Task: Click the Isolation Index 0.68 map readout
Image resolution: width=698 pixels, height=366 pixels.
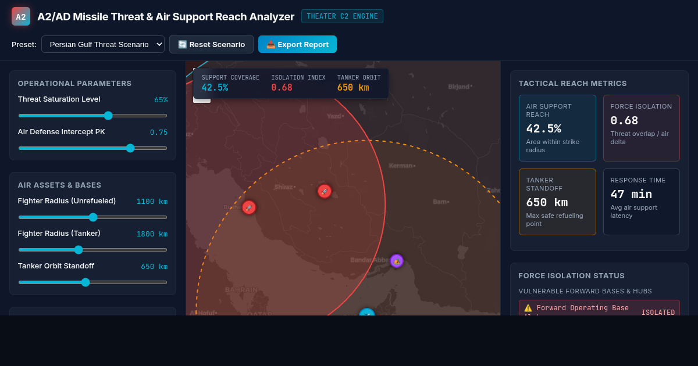Action: (x=298, y=83)
